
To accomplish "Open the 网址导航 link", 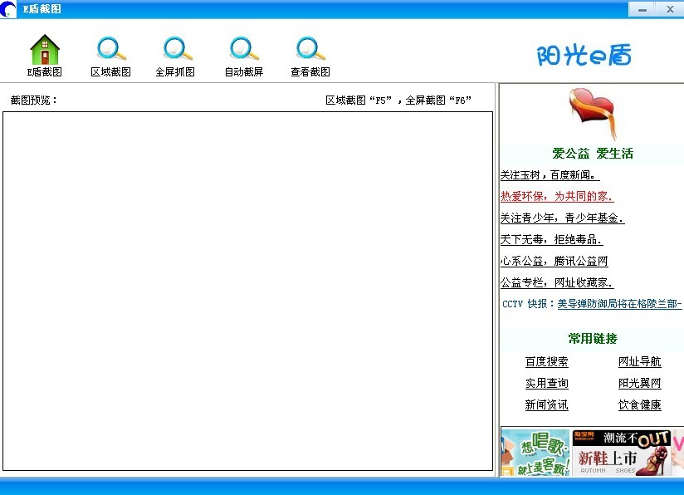I will pos(639,361).
